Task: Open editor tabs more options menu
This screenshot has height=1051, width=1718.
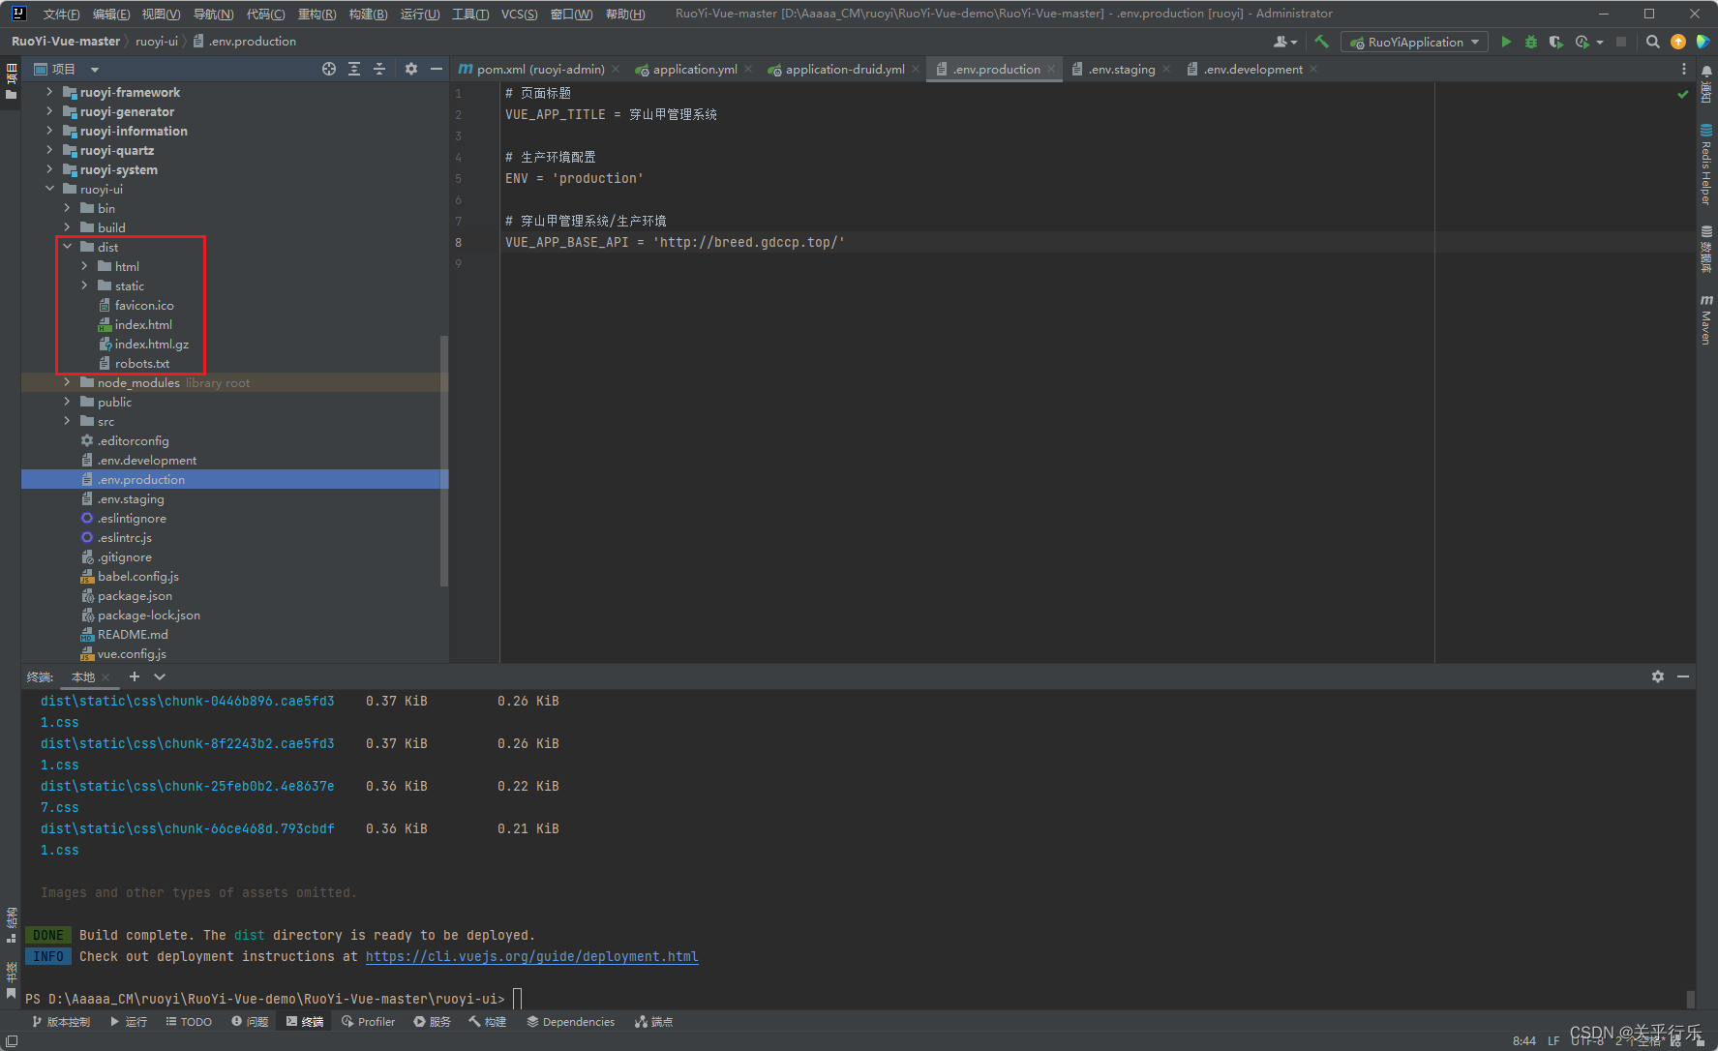Action: coord(1684,69)
